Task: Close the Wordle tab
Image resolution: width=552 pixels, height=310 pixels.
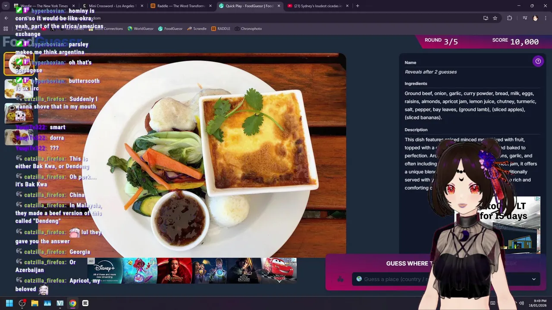Action: (73, 6)
